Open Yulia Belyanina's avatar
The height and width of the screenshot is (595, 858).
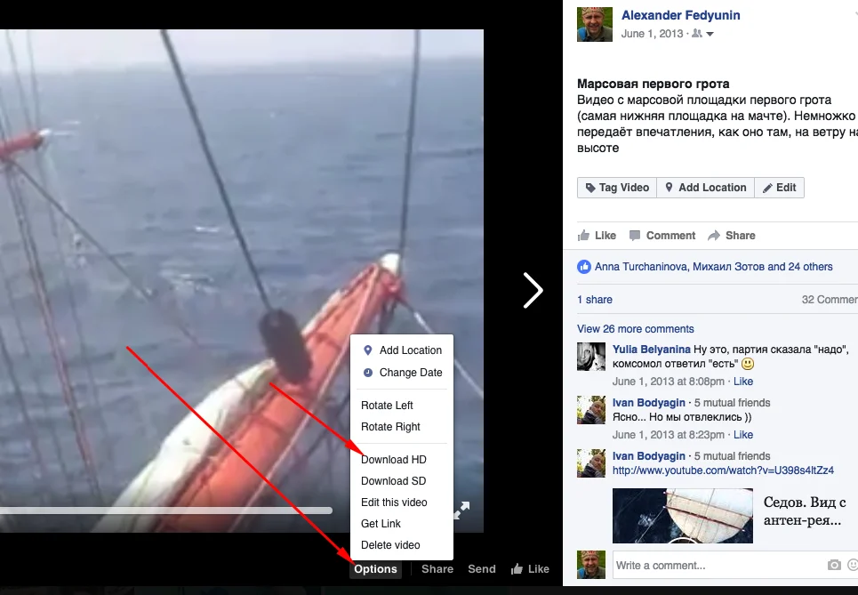[591, 356]
